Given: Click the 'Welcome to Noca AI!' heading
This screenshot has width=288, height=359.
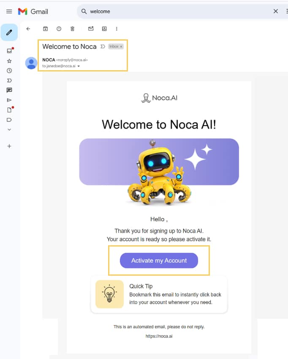Looking at the screenshot, I should click(159, 125).
